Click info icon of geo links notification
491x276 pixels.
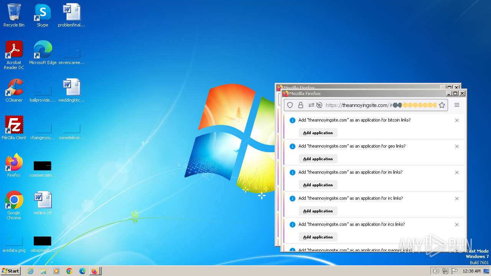tap(292, 146)
